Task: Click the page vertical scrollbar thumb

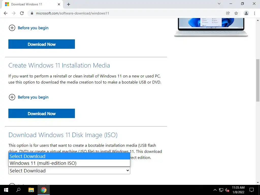Action: click(258, 80)
